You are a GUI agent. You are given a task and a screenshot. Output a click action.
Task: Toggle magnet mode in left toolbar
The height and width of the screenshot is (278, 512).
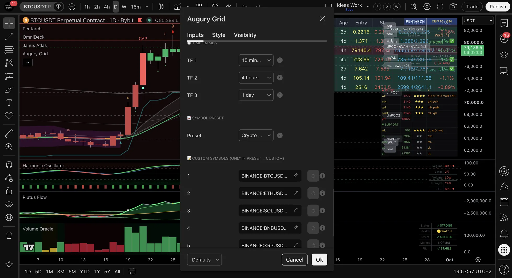pos(9,165)
